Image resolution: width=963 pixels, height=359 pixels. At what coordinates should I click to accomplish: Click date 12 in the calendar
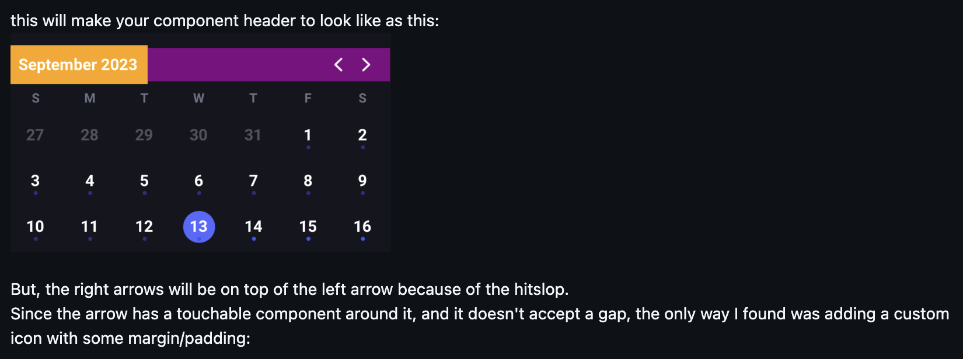(144, 227)
